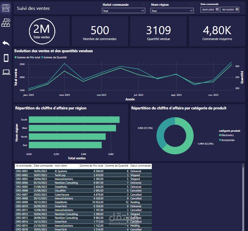Click price cell 9 983,00

tap(98, 218)
